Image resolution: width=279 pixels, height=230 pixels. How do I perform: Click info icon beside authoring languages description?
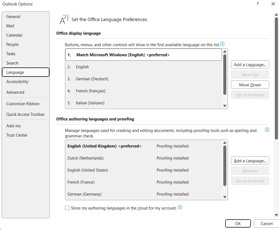click(267, 129)
